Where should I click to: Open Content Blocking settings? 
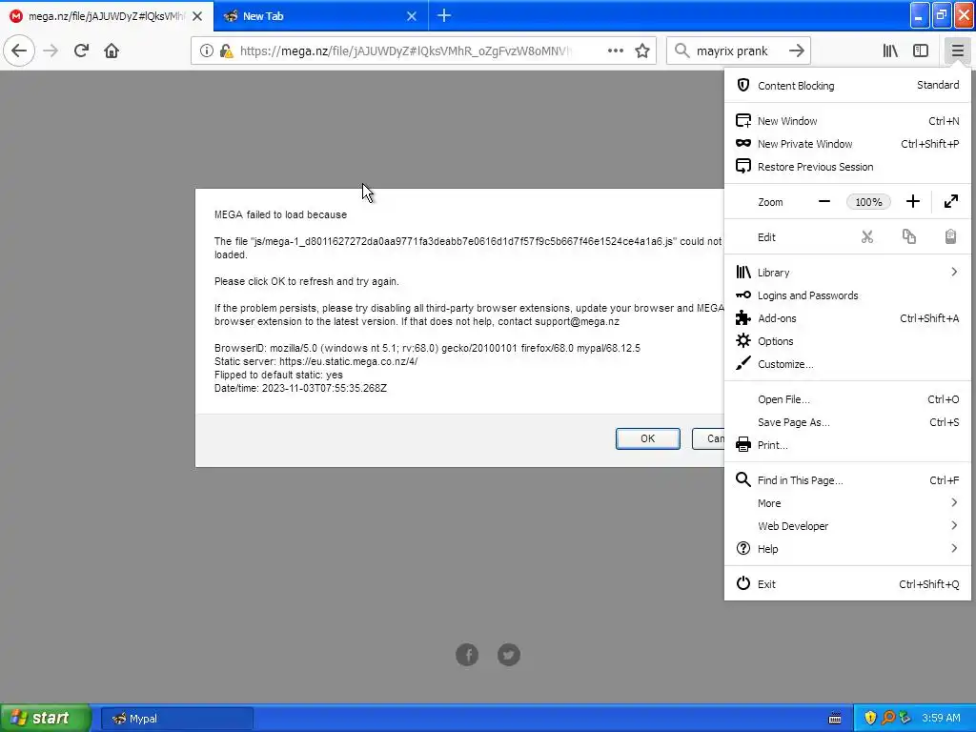pos(847,85)
